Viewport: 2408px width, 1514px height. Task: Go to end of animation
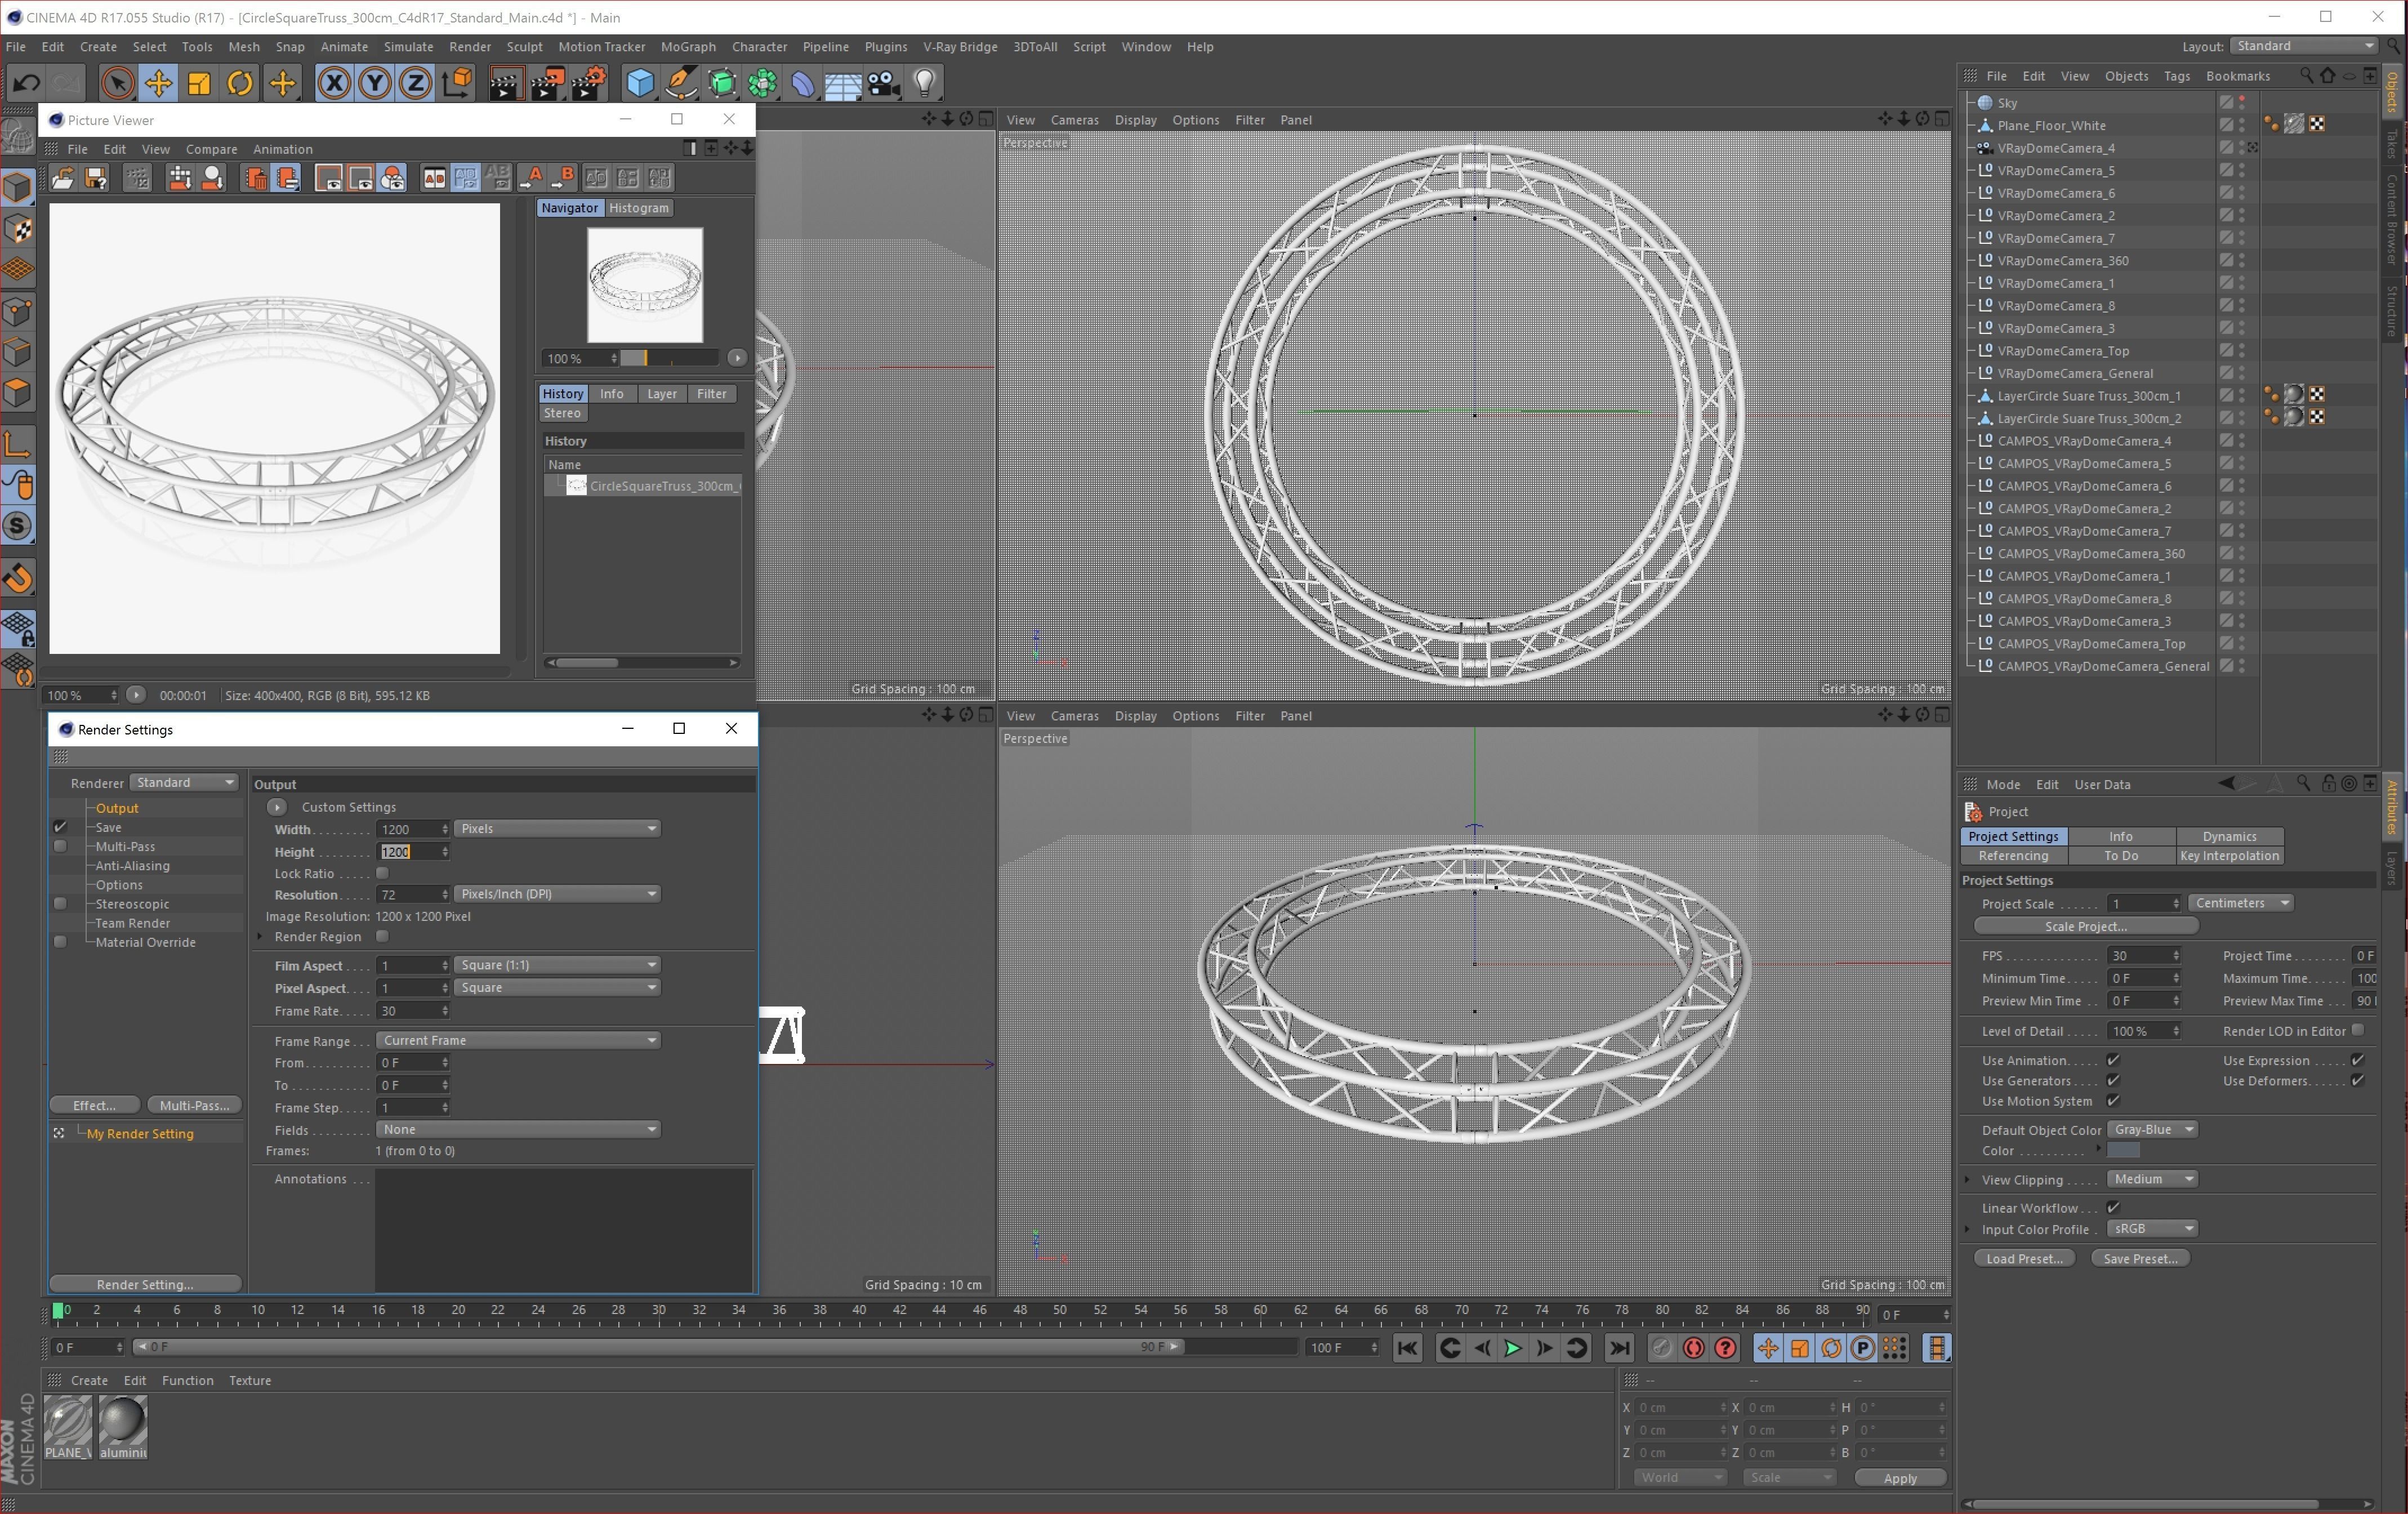(1619, 1348)
